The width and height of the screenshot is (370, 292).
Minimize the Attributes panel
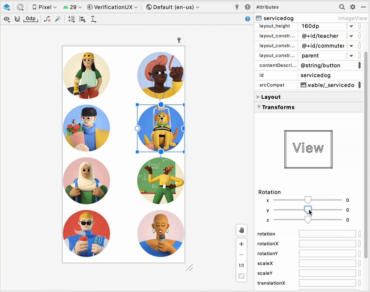(363, 7)
